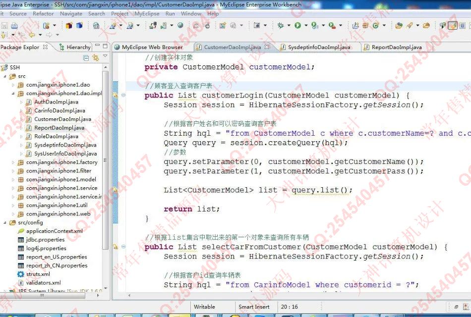471x317 pixels.
Task: Toggle Link with Editor in Package Explorer
Action: pyautogui.click(x=96, y=57)
